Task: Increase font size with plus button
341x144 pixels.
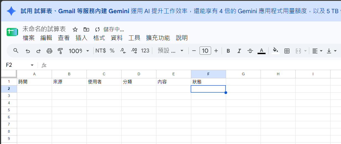Action: [x=216, y=51]
